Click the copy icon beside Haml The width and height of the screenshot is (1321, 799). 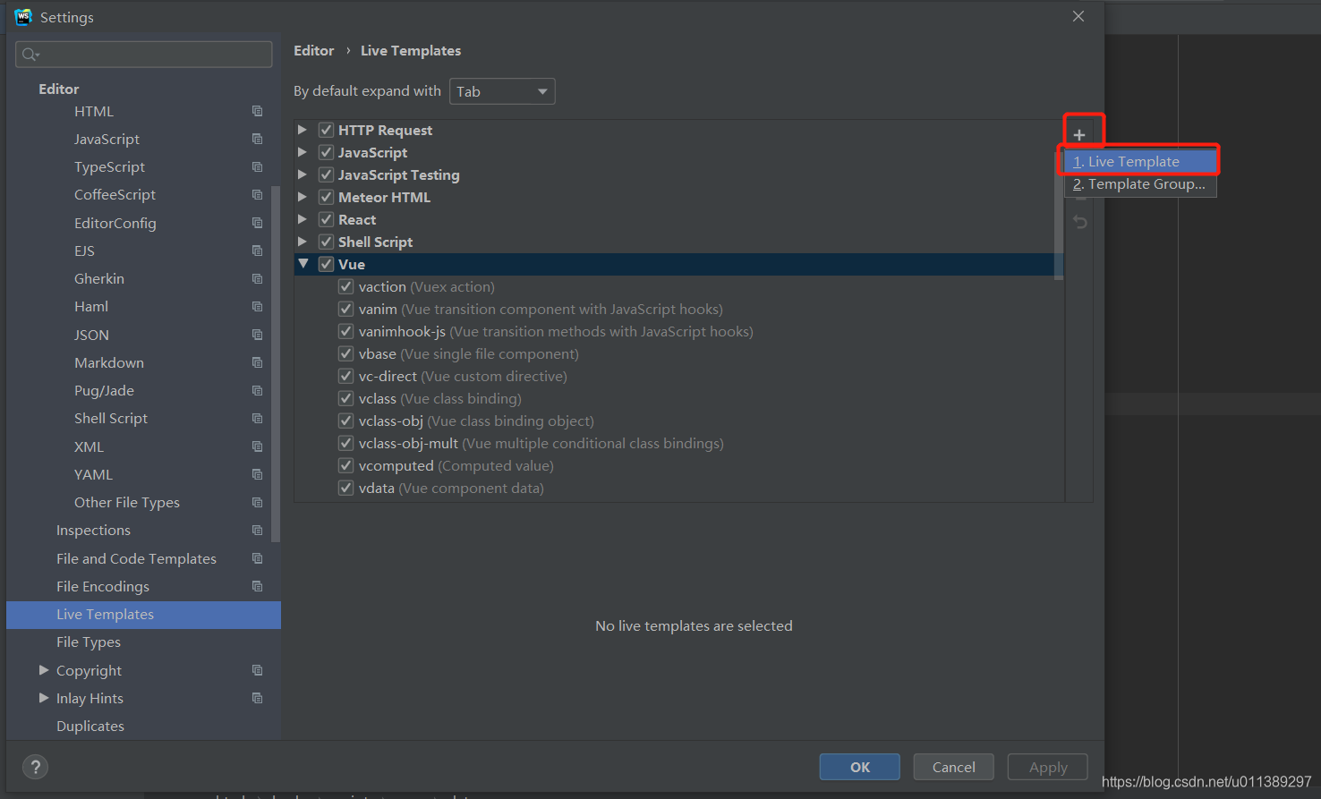pyautogui.click(x=258, y=307)
